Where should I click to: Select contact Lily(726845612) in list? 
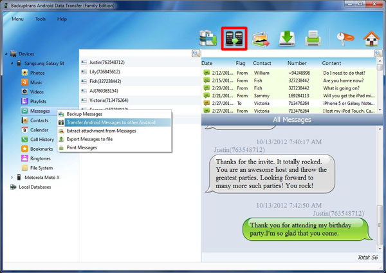(140, 71)
